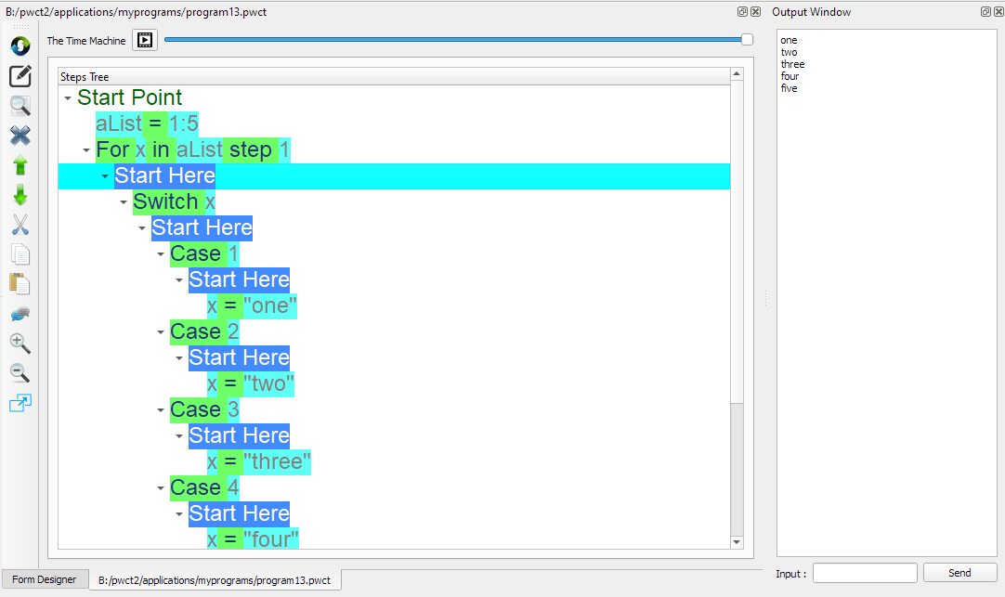Paste a step from clipboard

[x=20, y=284]
